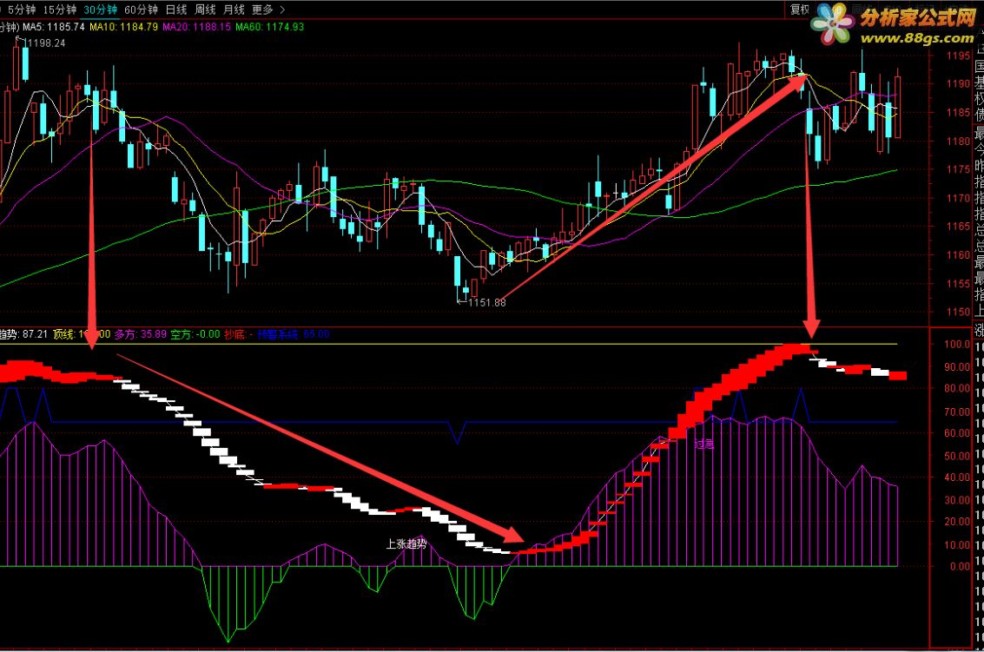This screenshot has height=652, width=984.
Task: Click the 1151.88 low price marker
Action: click(487, 302)
